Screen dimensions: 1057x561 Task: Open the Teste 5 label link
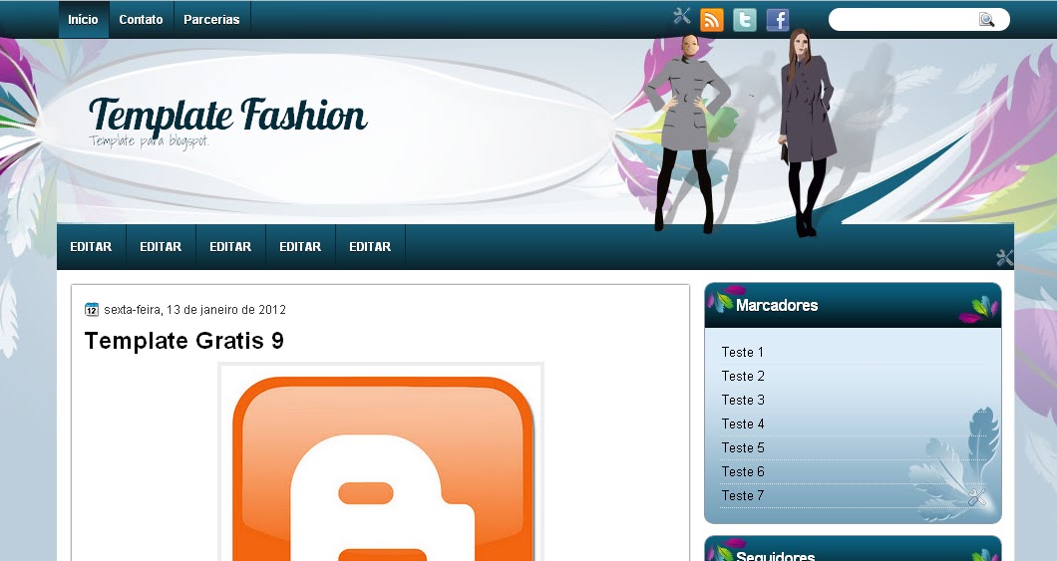(743, 447)
